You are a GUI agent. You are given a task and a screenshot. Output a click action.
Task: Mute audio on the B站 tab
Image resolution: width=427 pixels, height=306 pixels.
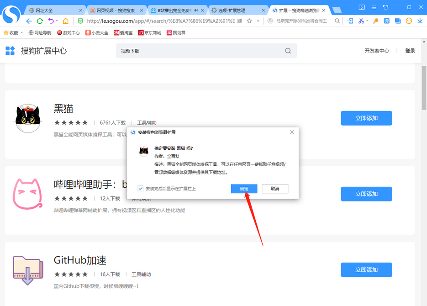pos(196,11)
